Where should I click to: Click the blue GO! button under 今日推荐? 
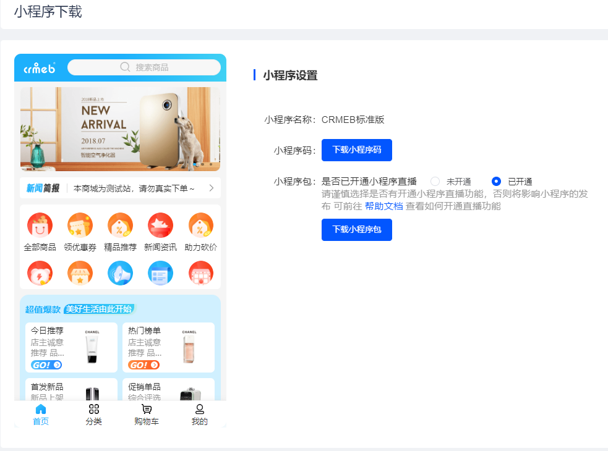tap(46, 365)
